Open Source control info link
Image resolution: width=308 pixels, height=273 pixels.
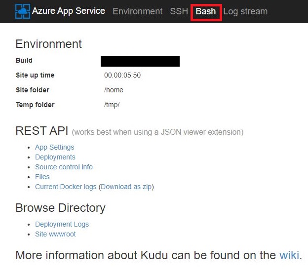(64, 167)
